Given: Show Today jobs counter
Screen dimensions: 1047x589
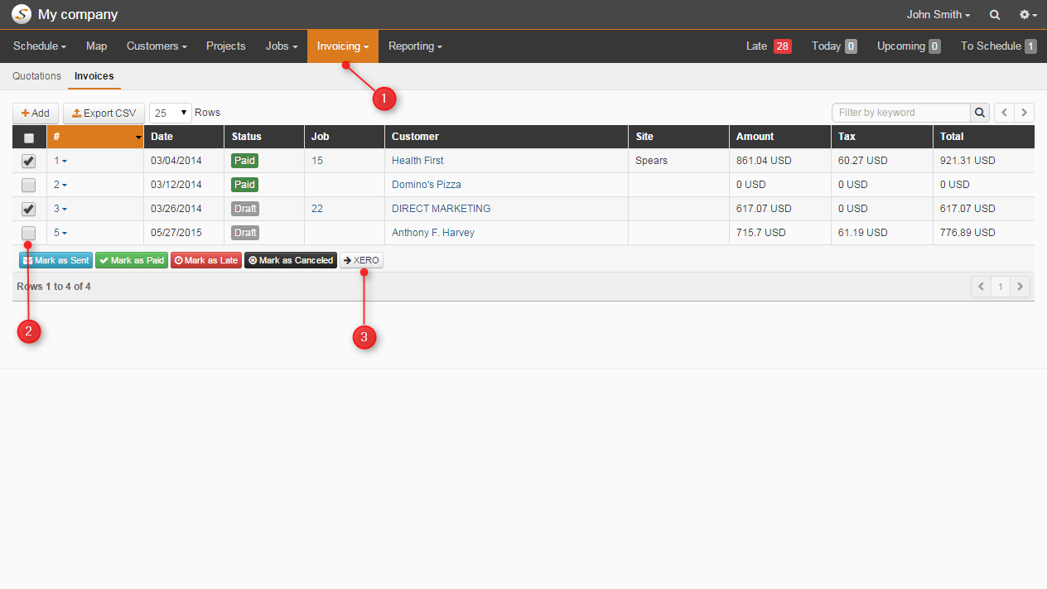Looking at the screenshot, I should point(834,46).
